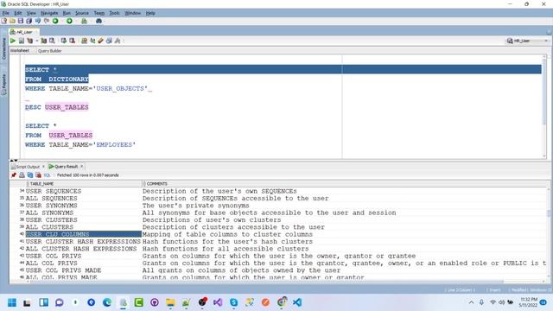553x311 pixels.
Task: Open the Connections side panel tab
Action: 3,48
